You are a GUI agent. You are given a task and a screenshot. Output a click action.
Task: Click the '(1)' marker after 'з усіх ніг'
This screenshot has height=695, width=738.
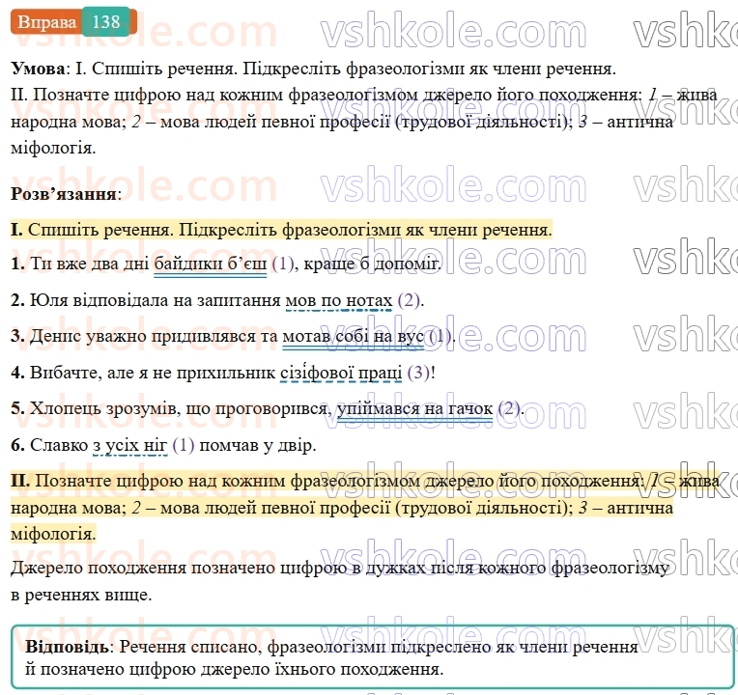point(184,444)
